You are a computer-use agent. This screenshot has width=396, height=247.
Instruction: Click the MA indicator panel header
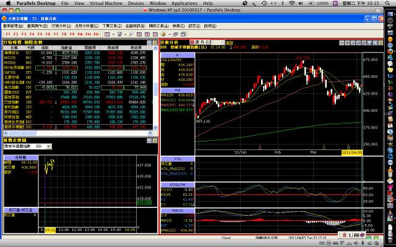coord(178,90)
